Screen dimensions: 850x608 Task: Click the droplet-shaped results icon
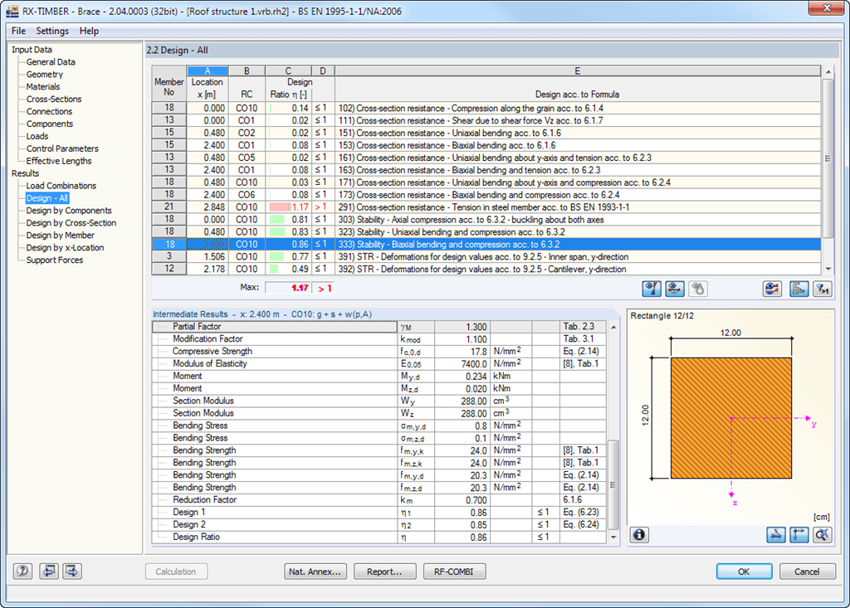[x=698, y=288]
